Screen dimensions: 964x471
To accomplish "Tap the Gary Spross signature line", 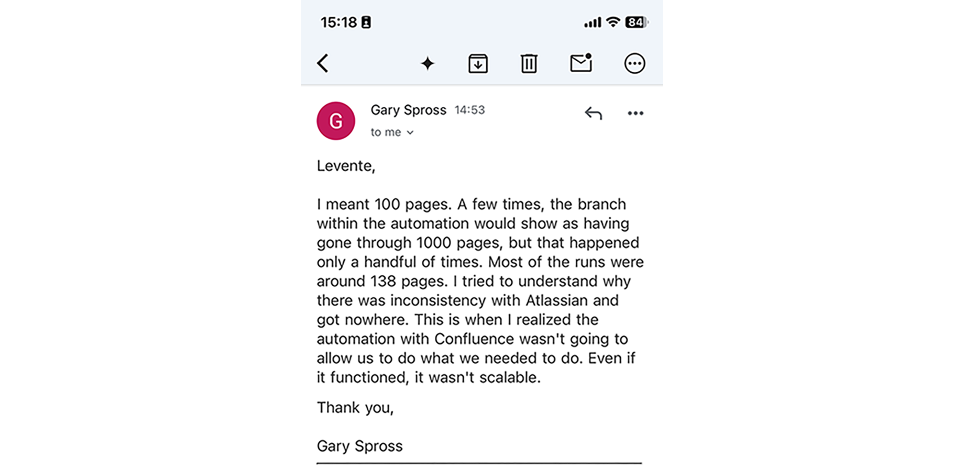I will coord(359,446).
